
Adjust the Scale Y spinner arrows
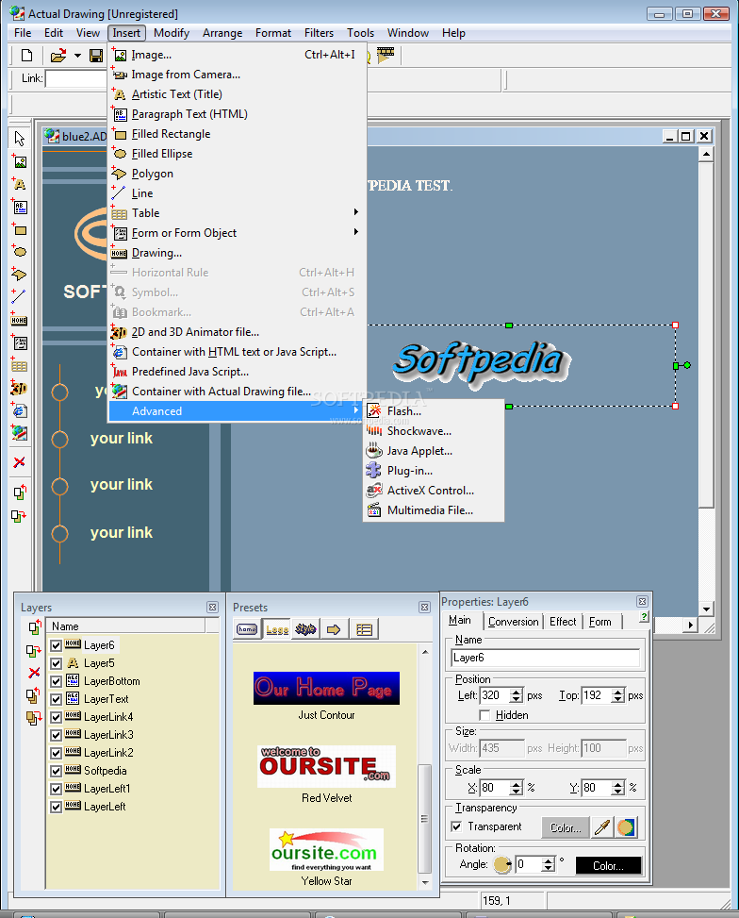pyautogui.click(x=618, y=788)
